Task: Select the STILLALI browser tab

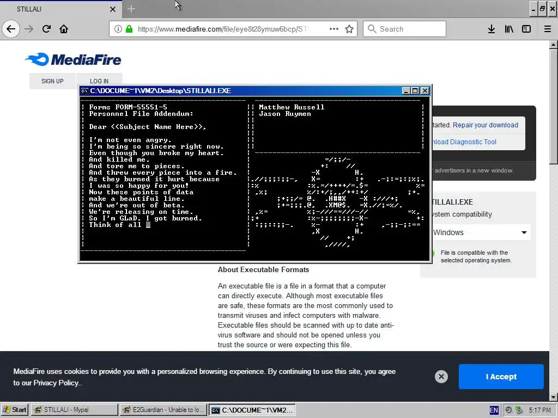Action: [x=60, y=9]
